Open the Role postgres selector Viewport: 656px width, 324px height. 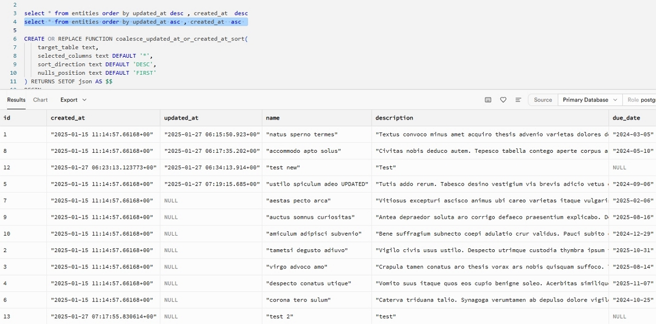coord(641,100)
